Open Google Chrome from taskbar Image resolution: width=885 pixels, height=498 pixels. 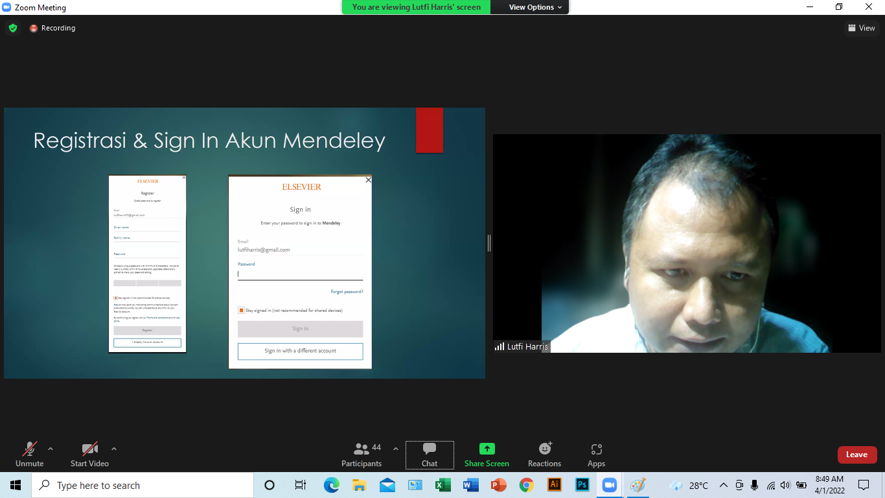526,485
